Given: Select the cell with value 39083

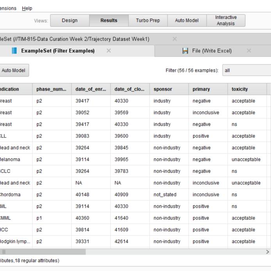Looking at the screenshot, I should [91, 136].
